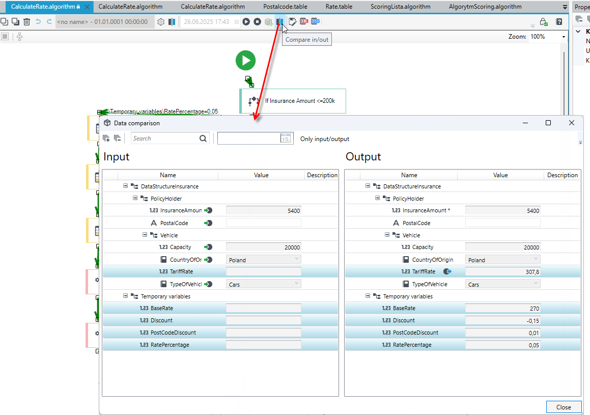
Task: Close the Data comparison dialog
Action: coord(564,407)
